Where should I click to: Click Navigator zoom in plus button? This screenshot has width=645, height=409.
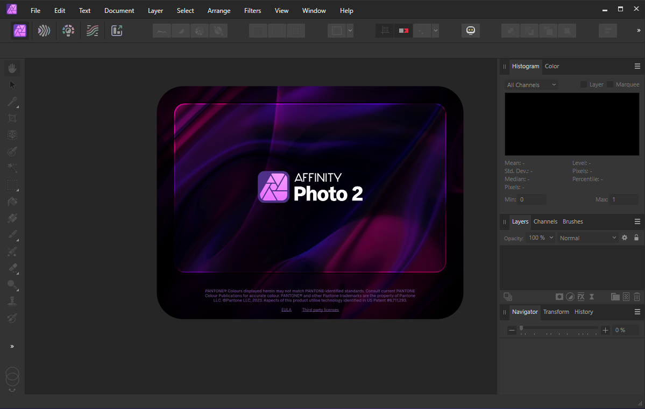606,330
